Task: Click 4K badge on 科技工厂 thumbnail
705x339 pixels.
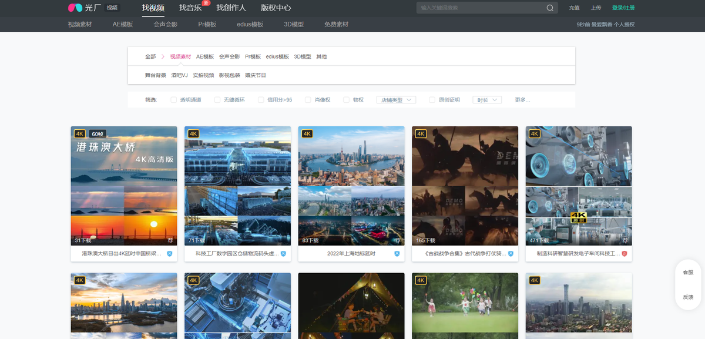Action: [x=193, y=134]
